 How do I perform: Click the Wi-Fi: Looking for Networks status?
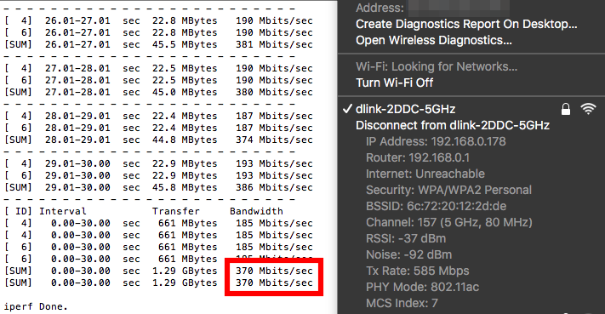437,66
